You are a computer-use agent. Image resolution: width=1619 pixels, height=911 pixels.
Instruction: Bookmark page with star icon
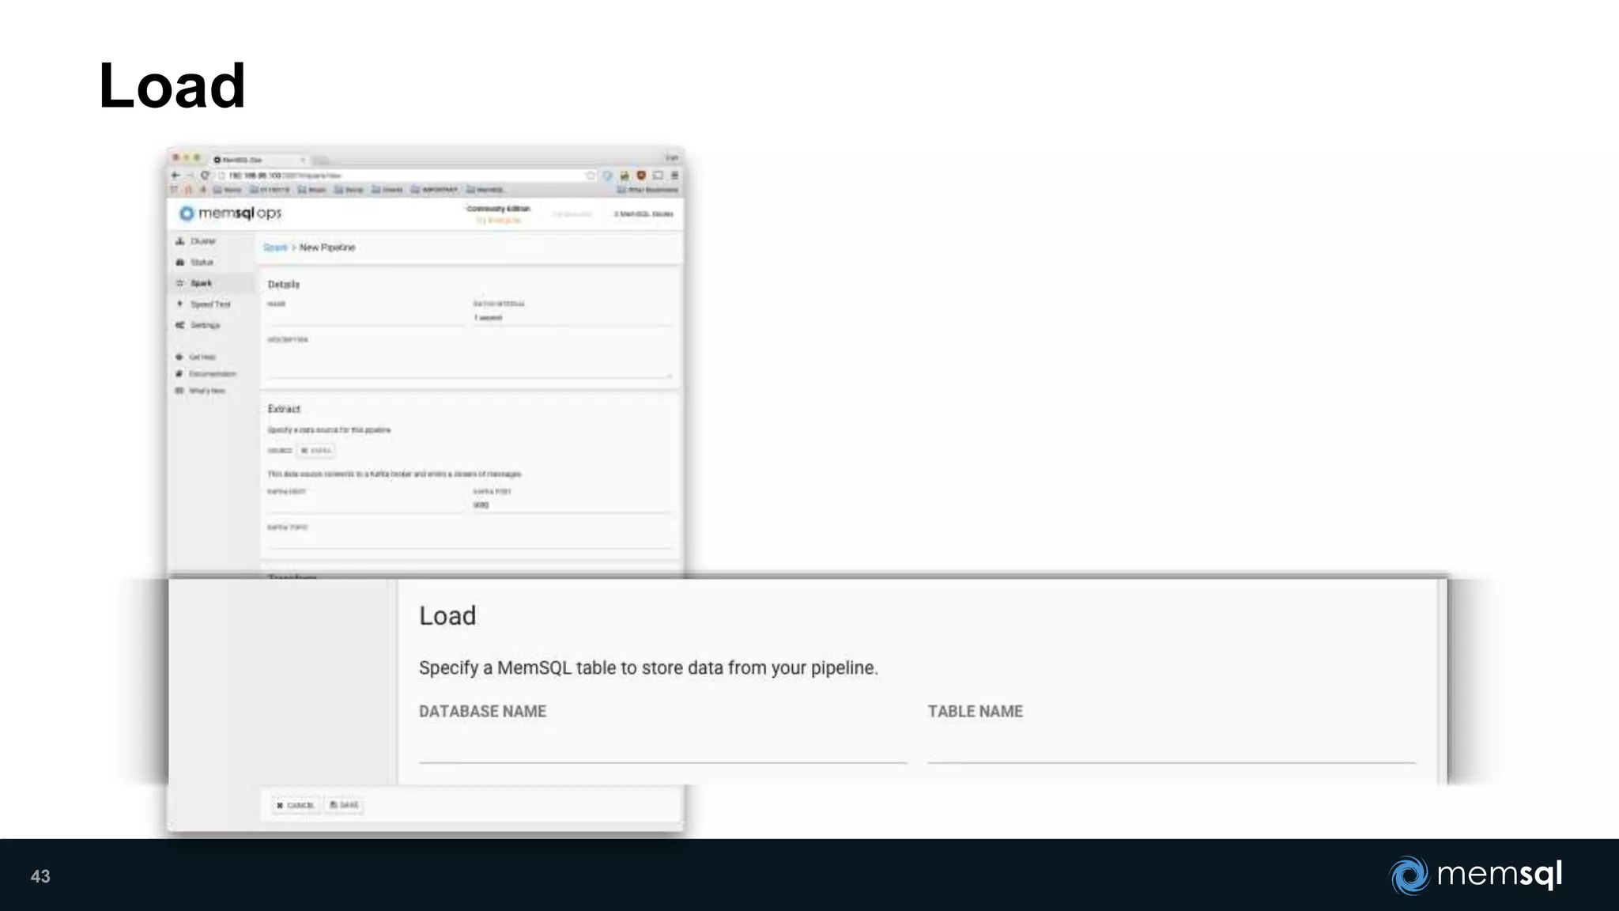coord(590,176)
